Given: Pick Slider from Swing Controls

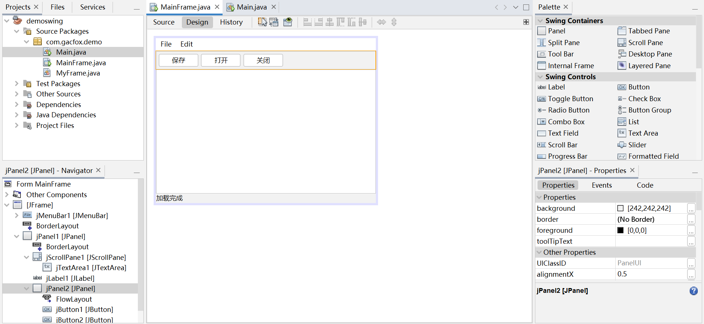Looking at the screenshot, I should tap(632, 145).
